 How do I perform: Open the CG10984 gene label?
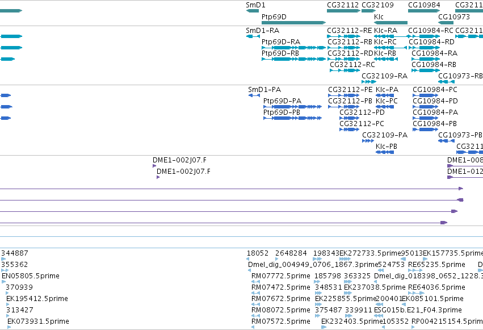pos(424,5)
